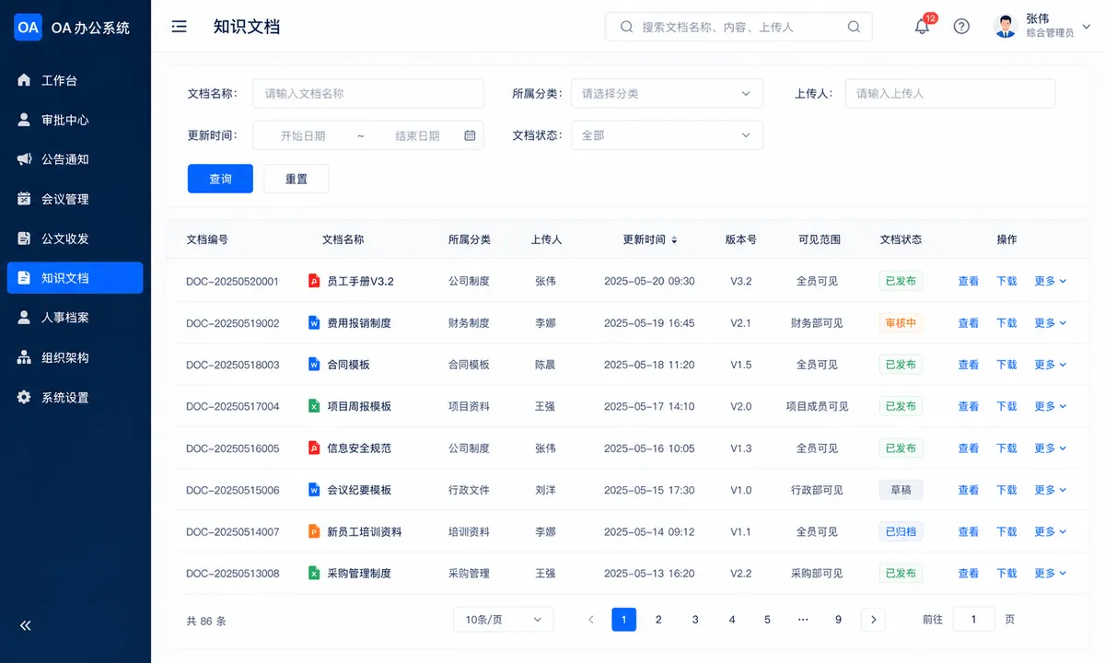The image size is (1105, 663).
Task: Open 会议管理 in the sidebar
Action: (76, 199)
